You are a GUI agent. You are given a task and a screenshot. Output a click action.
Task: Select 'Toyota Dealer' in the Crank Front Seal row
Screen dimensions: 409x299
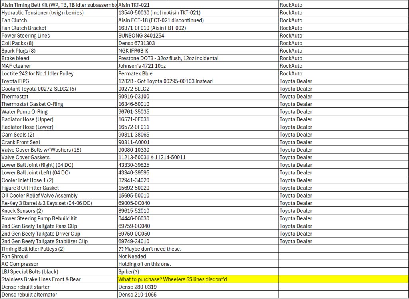click(x=343, y=142)
